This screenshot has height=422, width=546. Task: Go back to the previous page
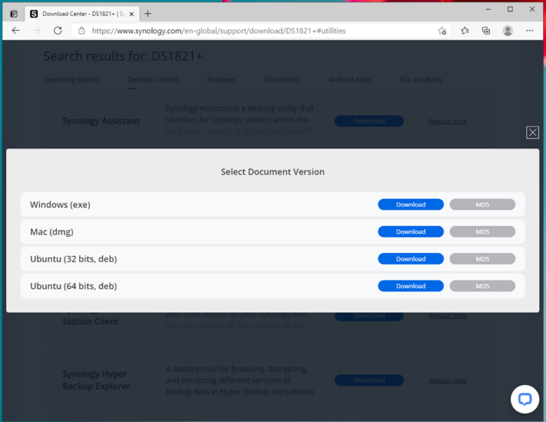(16, 30)
